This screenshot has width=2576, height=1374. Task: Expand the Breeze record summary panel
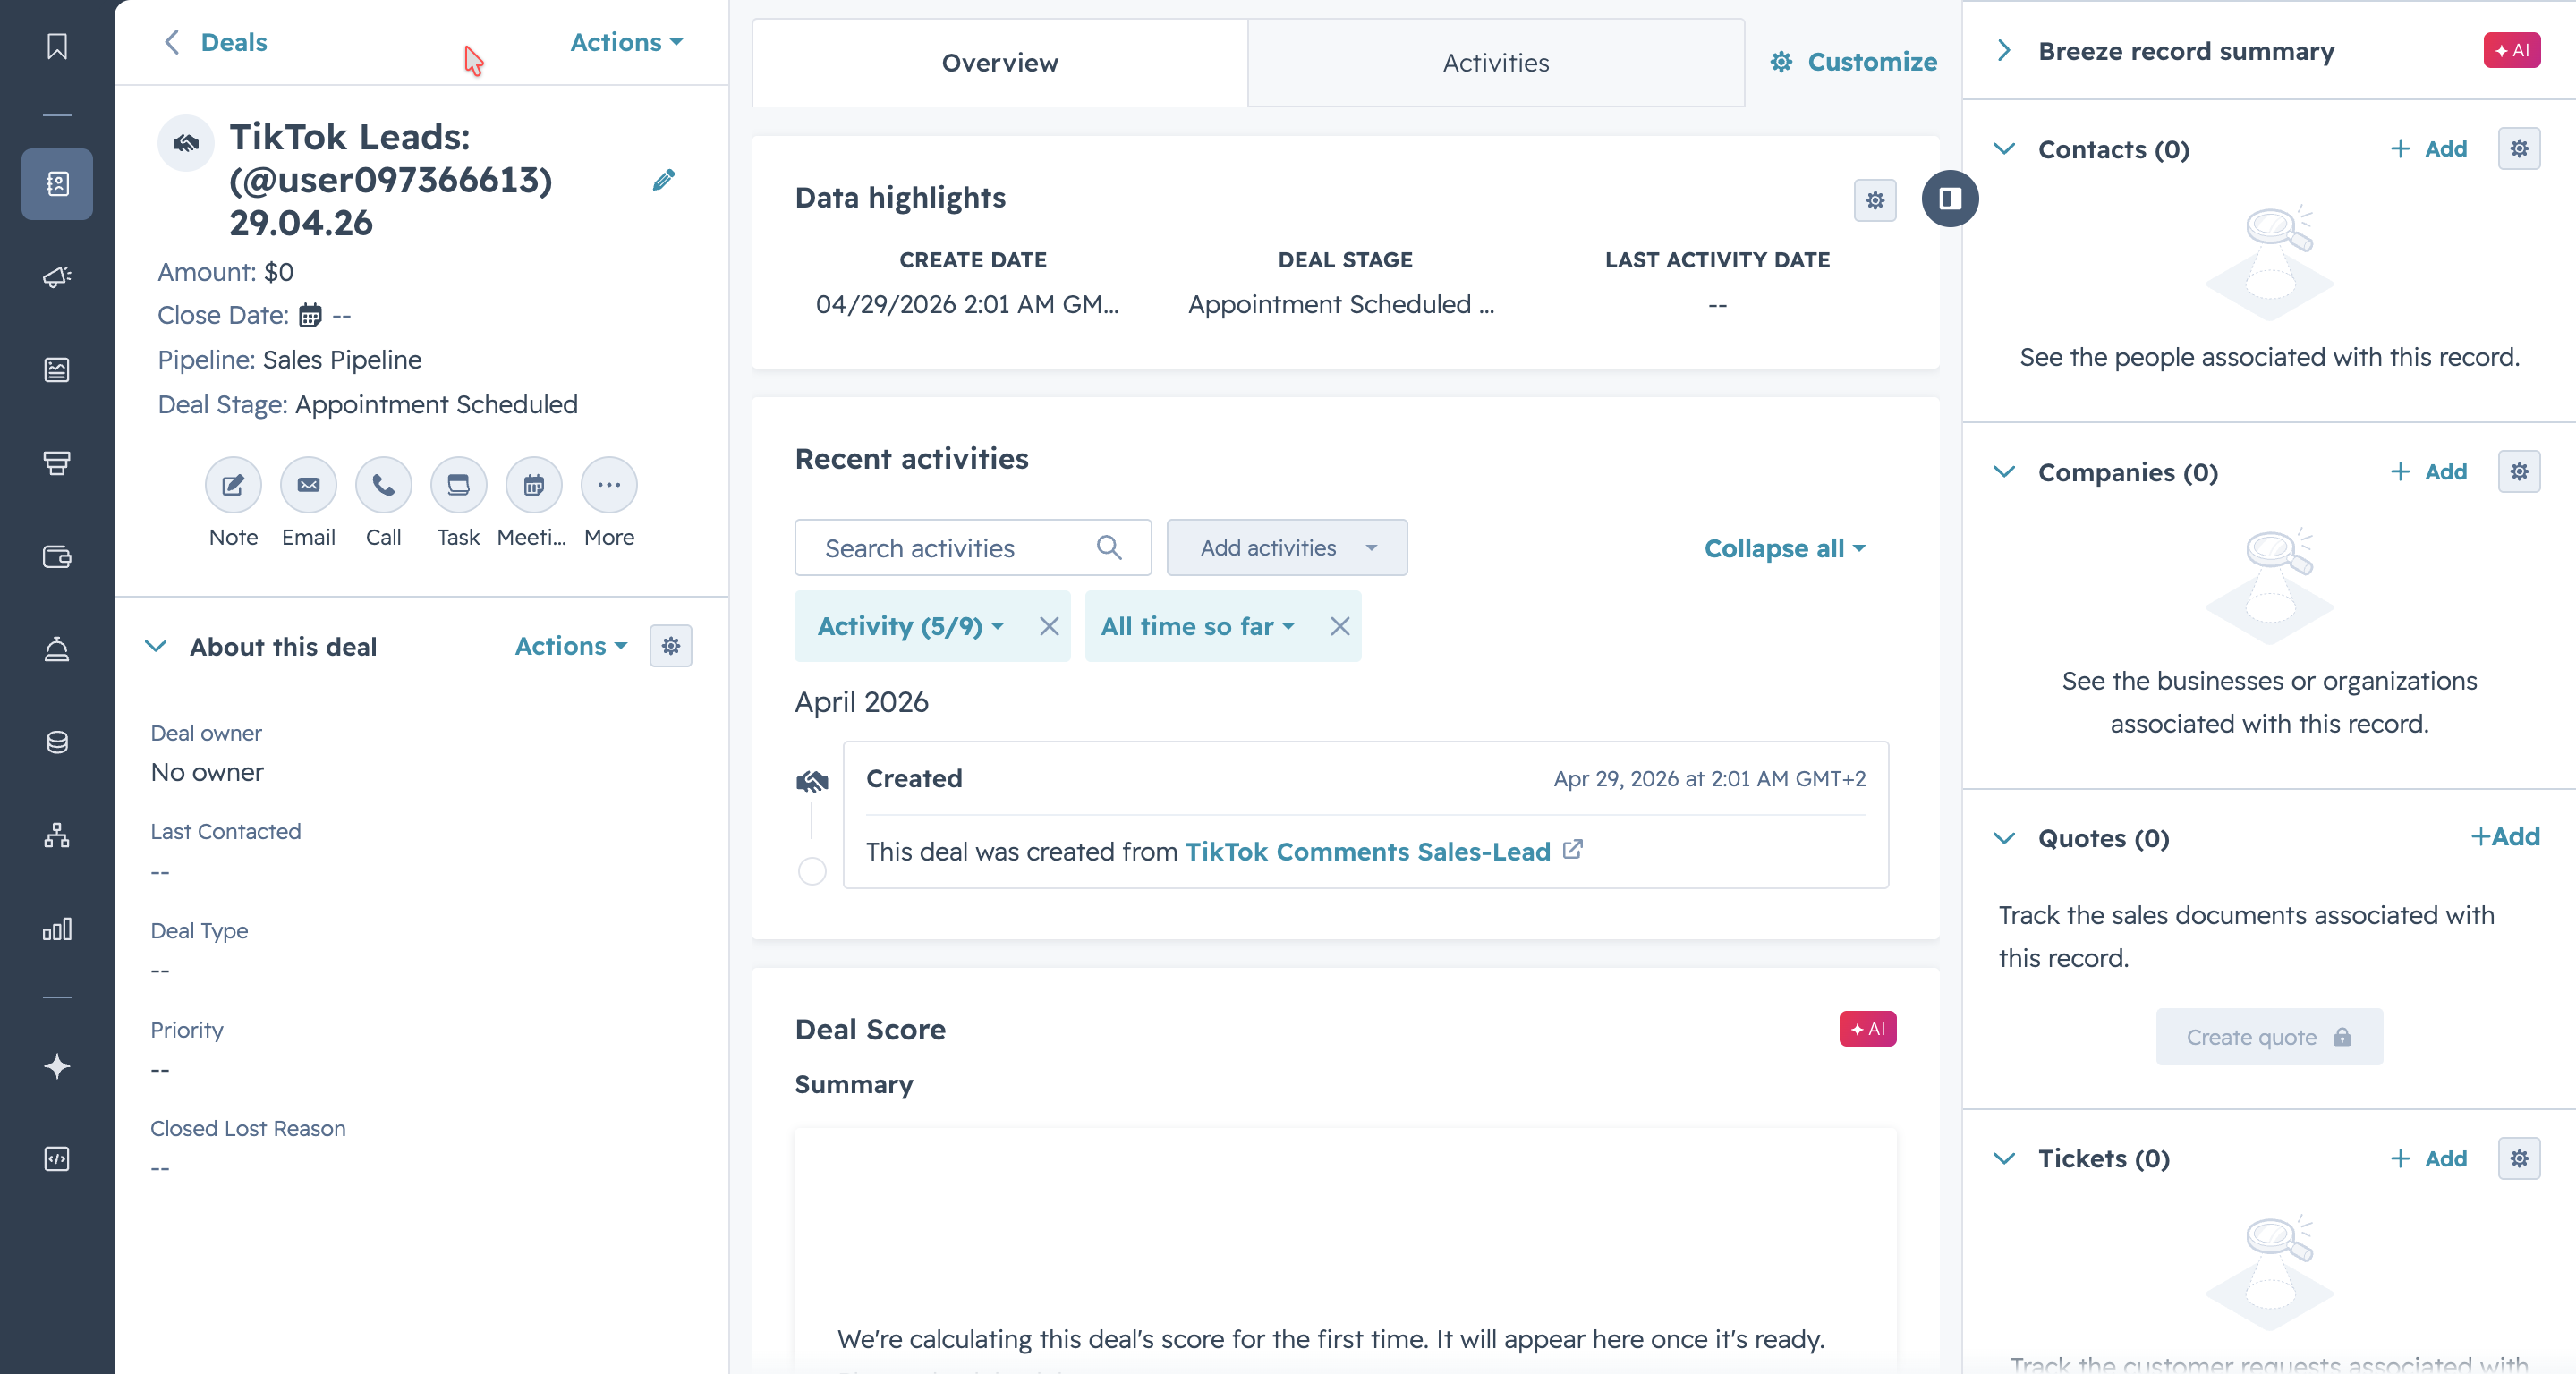[x=2003, y=51]
